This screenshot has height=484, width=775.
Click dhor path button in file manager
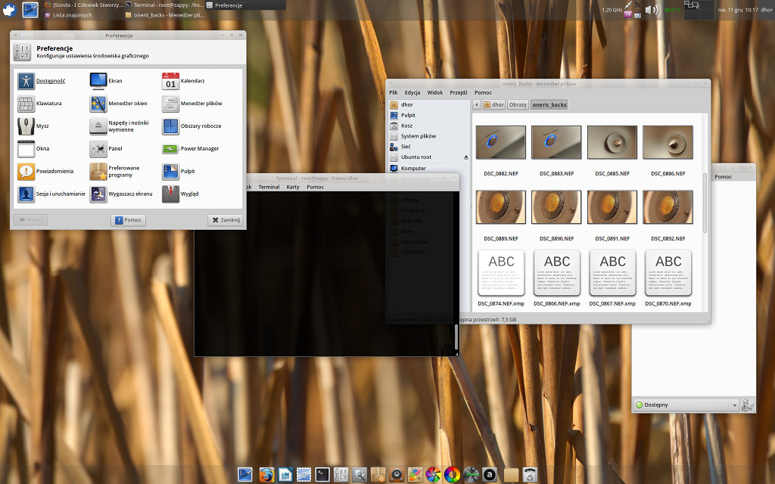[493, 104]
